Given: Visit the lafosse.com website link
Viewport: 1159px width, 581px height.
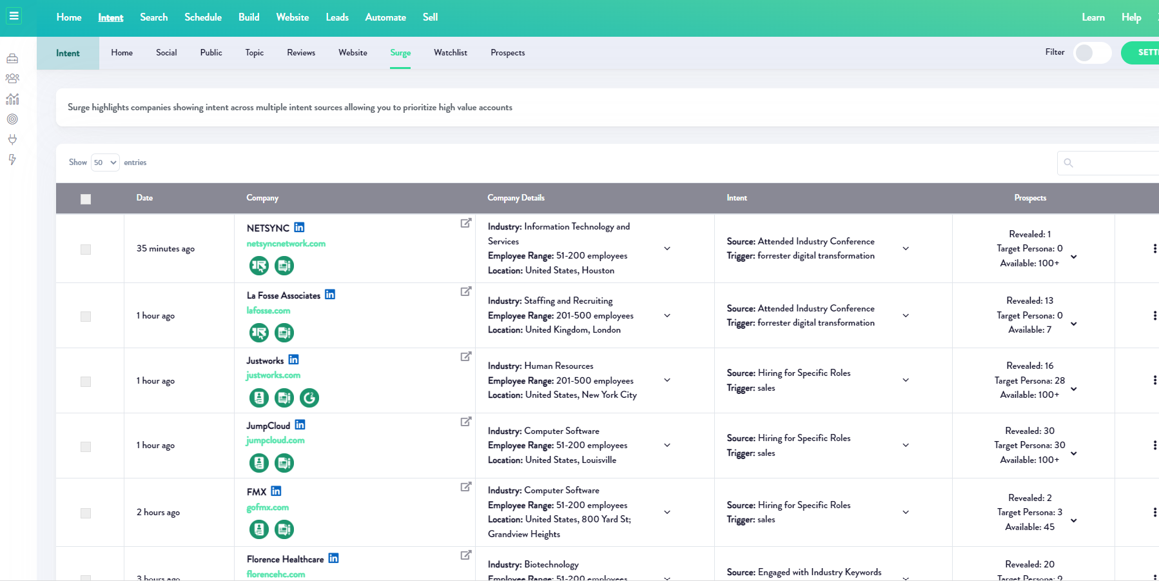Looking at the screenshot, I should click(268, 311).
